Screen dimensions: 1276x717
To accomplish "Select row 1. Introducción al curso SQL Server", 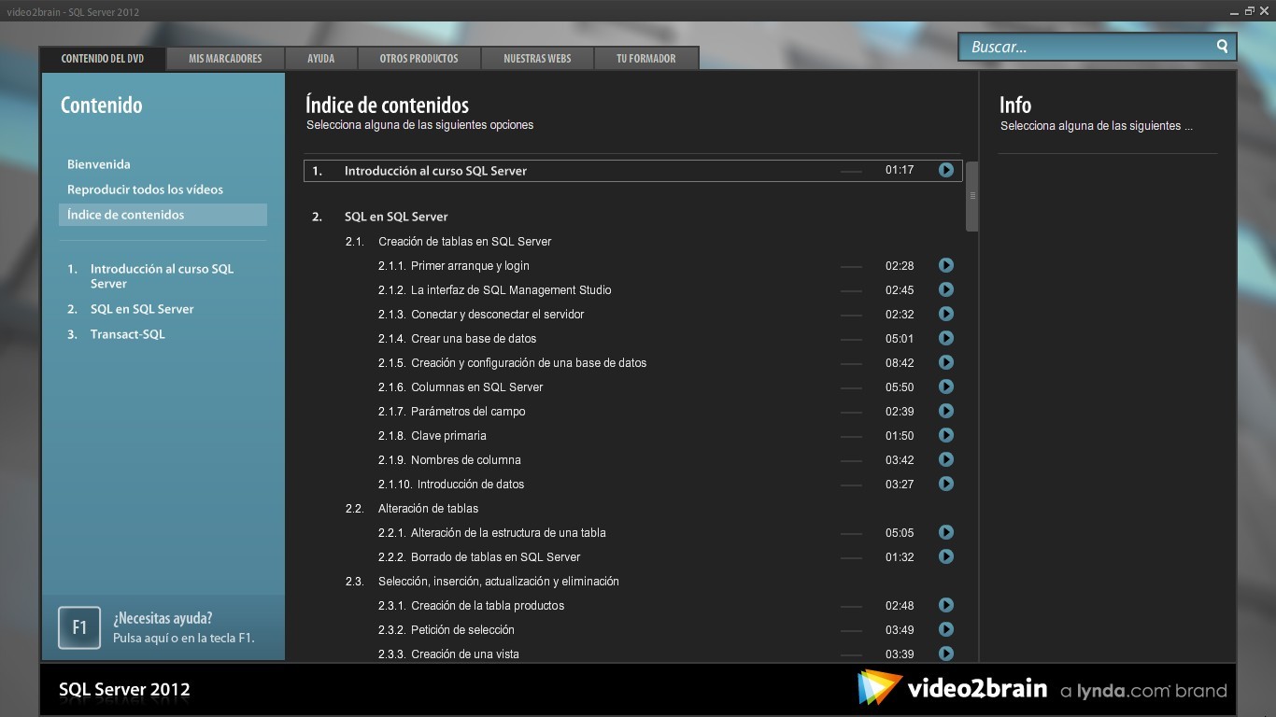I will [x=632, y=171].
